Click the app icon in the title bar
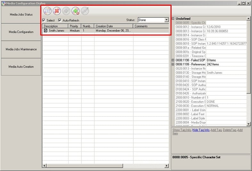 [x=3, y=3]
